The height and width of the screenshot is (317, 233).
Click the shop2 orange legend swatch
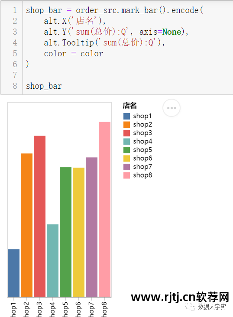[126, 125]
